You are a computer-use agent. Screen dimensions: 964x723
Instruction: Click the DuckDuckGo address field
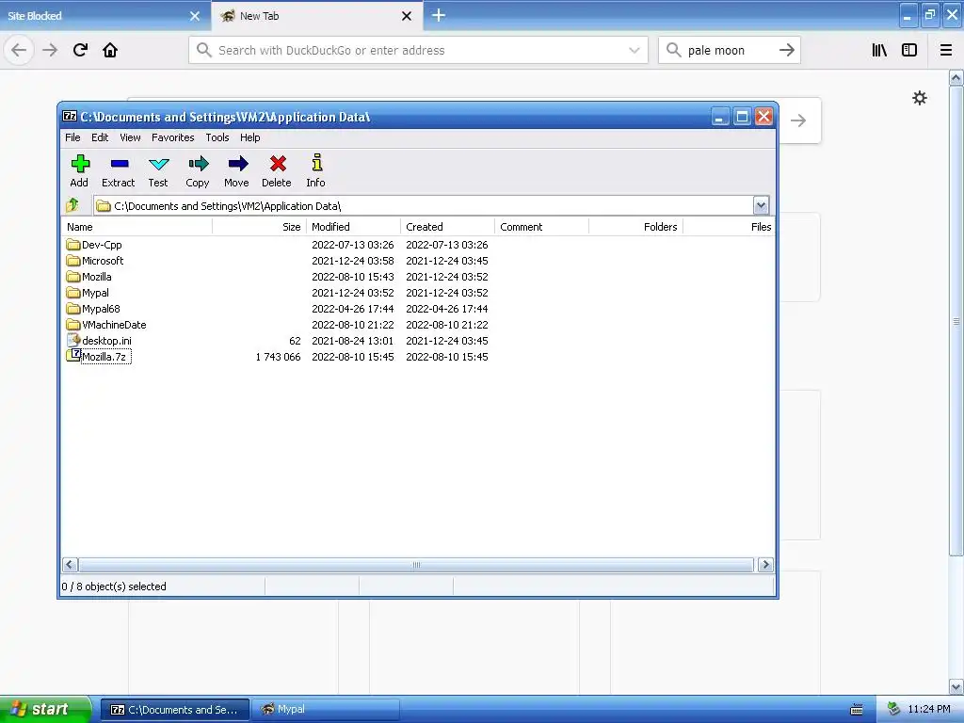(x=418, y=51)
